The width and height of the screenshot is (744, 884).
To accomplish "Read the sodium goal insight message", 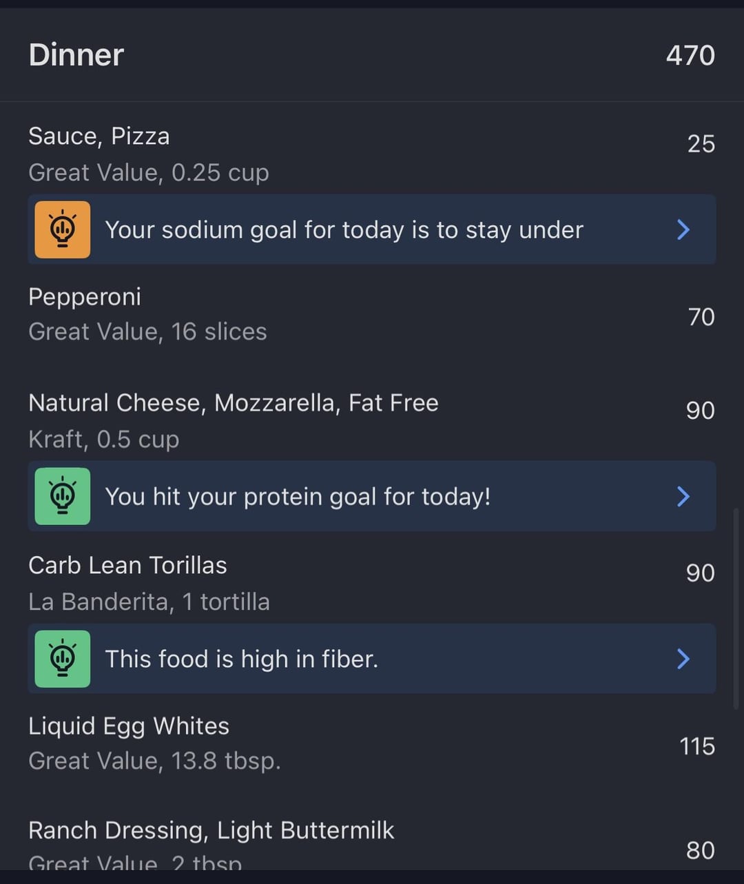I will click(x=344, y=229).
